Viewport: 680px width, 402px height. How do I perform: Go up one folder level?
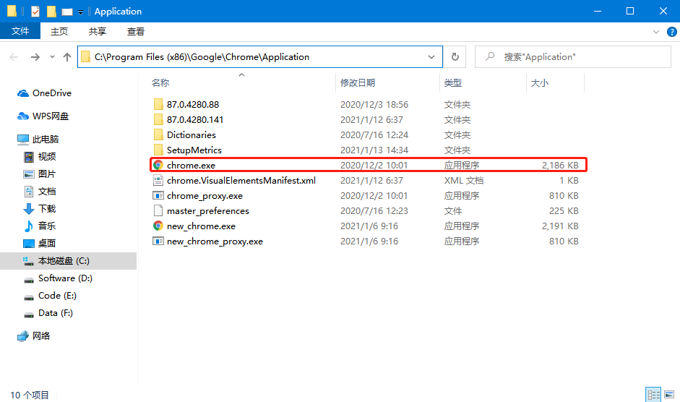coord(66,57)
